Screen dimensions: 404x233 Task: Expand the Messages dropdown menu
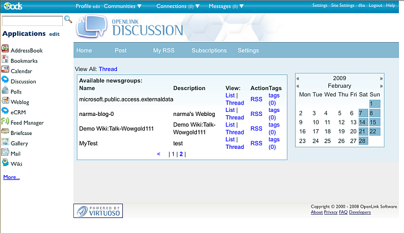click(x=229, y=6)
